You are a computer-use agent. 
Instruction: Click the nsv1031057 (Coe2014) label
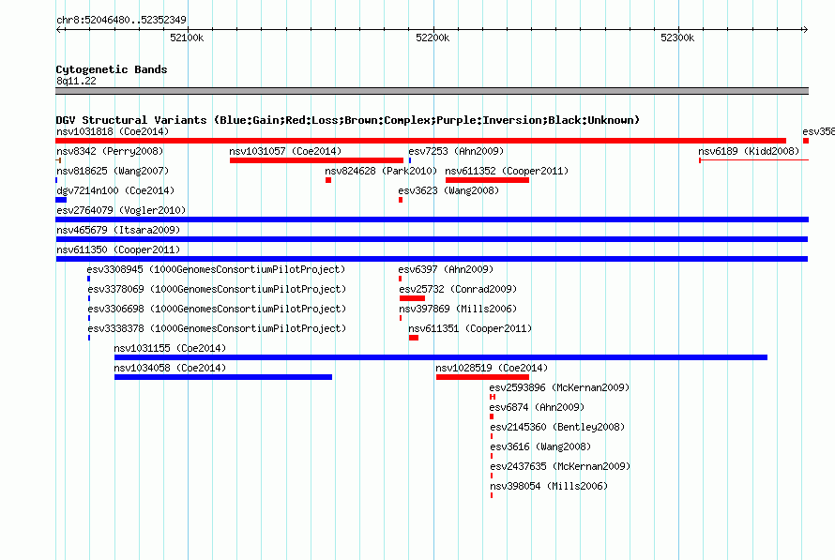click(x=285, y=151)
